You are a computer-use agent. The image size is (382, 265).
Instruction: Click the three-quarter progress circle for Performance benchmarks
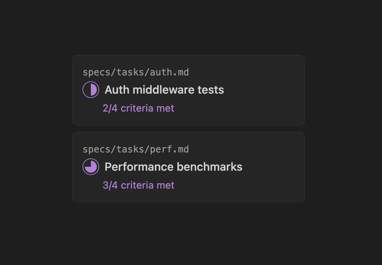pos(91,167)
